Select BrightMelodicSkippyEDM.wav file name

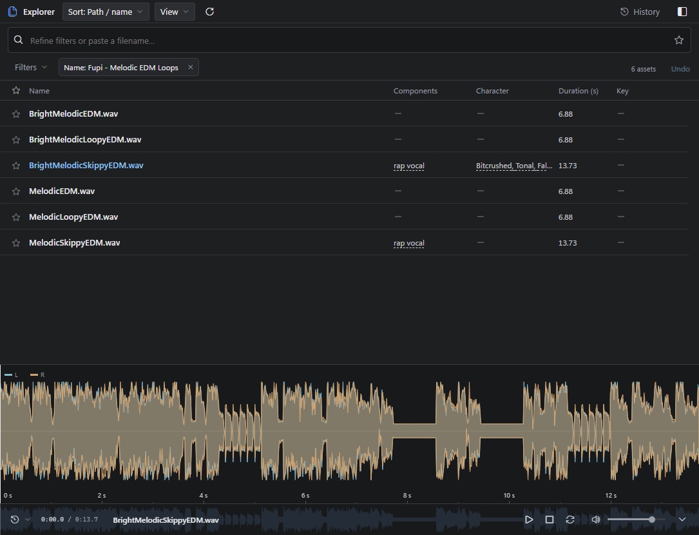[86, 165]
